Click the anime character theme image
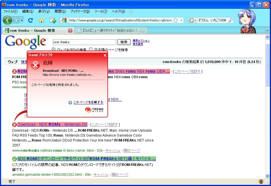 pyautogui.click(x=247, y=21)
